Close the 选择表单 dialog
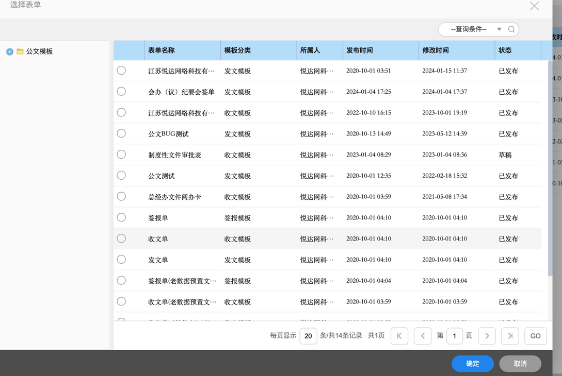562x376 pixels. point(534,6)
